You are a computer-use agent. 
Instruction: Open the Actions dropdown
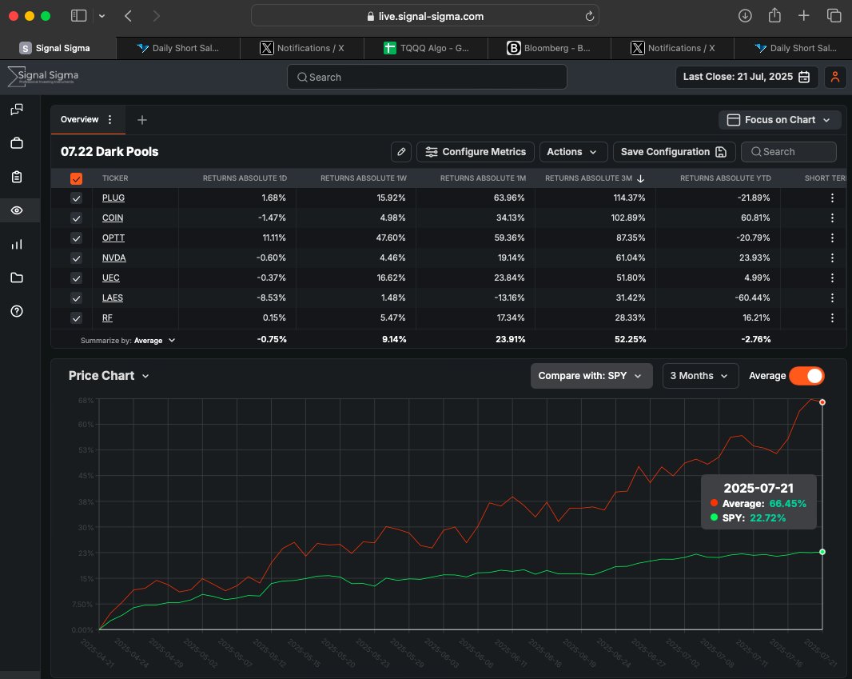pos(573,152)
